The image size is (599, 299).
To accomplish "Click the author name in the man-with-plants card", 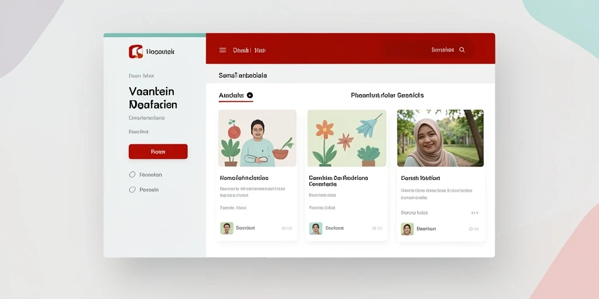I will pyautogui.click(x=245, y=228).
